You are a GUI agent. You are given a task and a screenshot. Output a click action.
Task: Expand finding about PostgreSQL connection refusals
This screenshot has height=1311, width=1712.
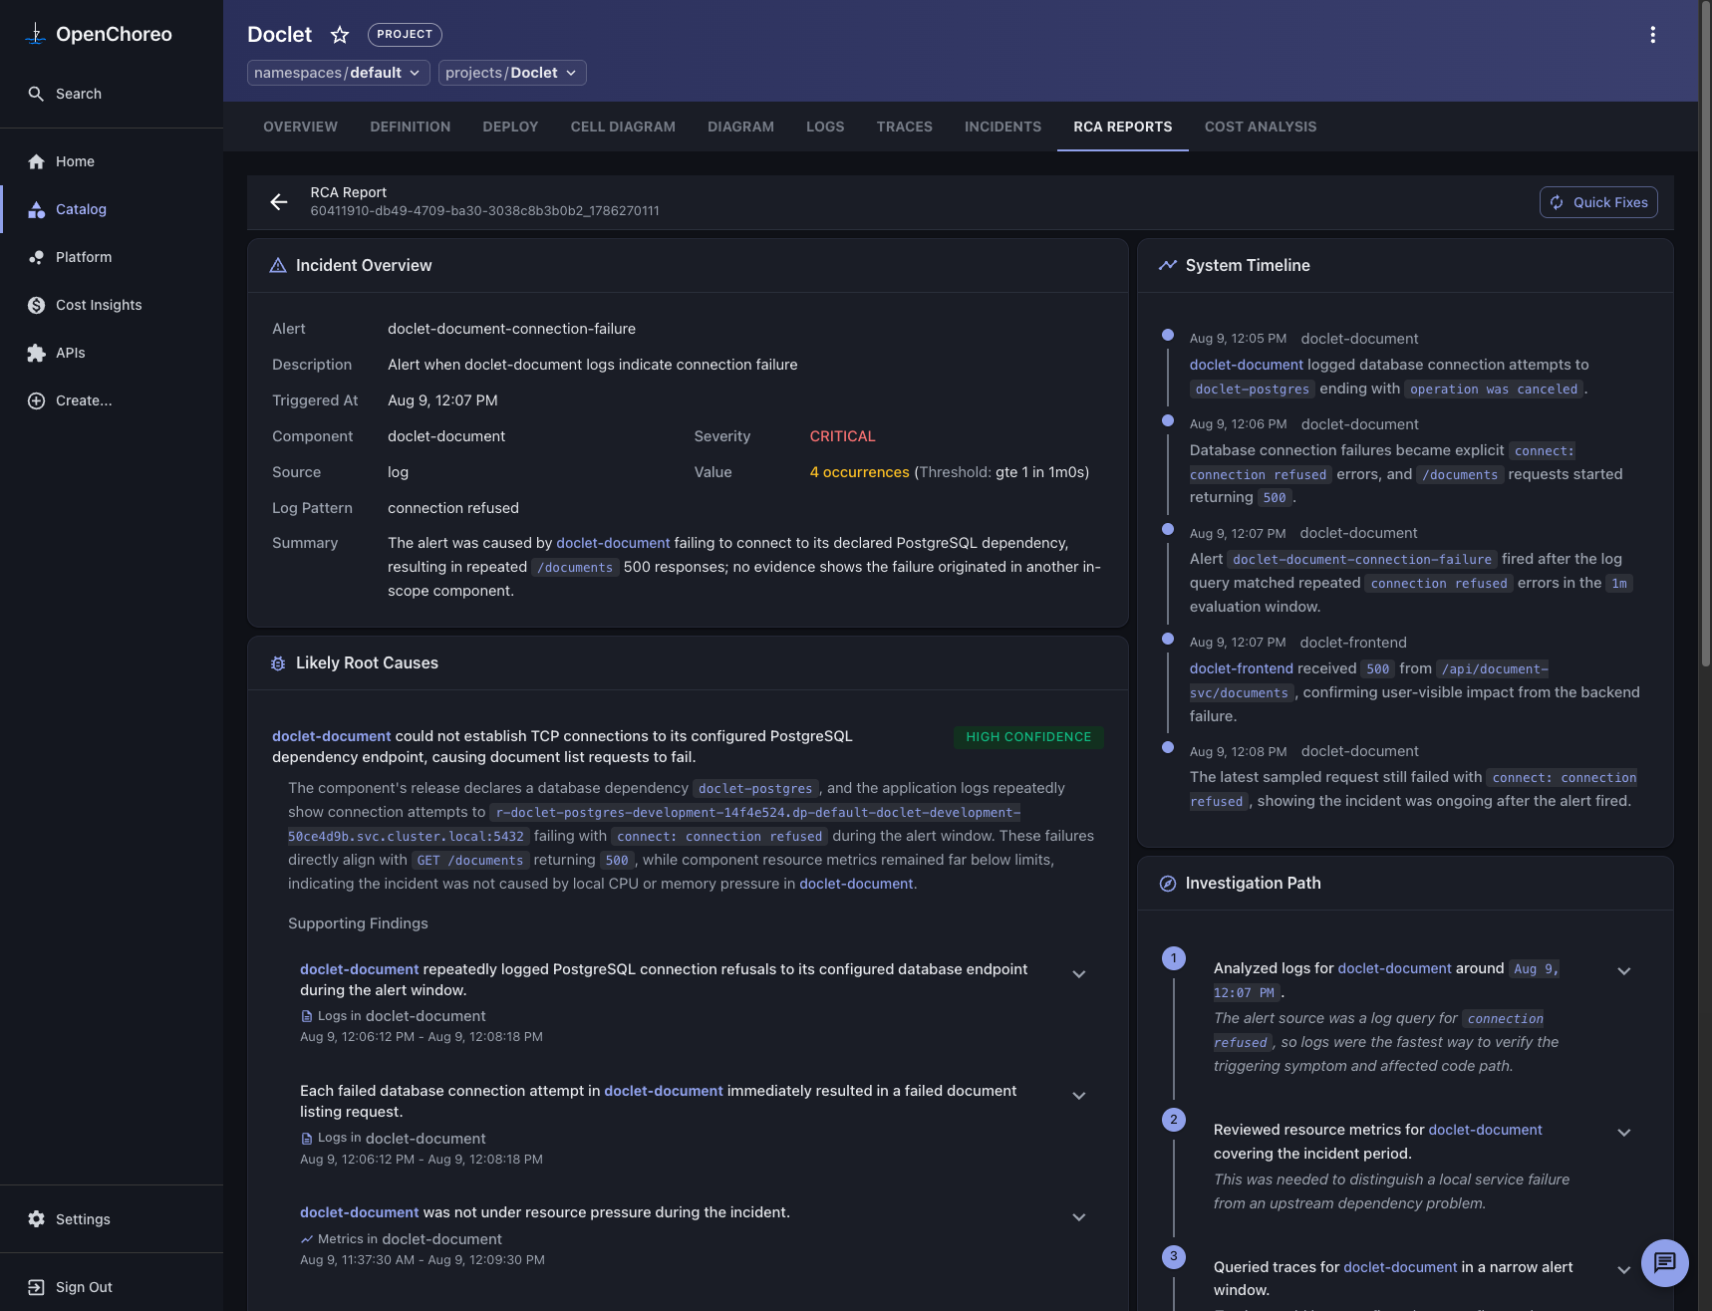[x=1078, y=974]
